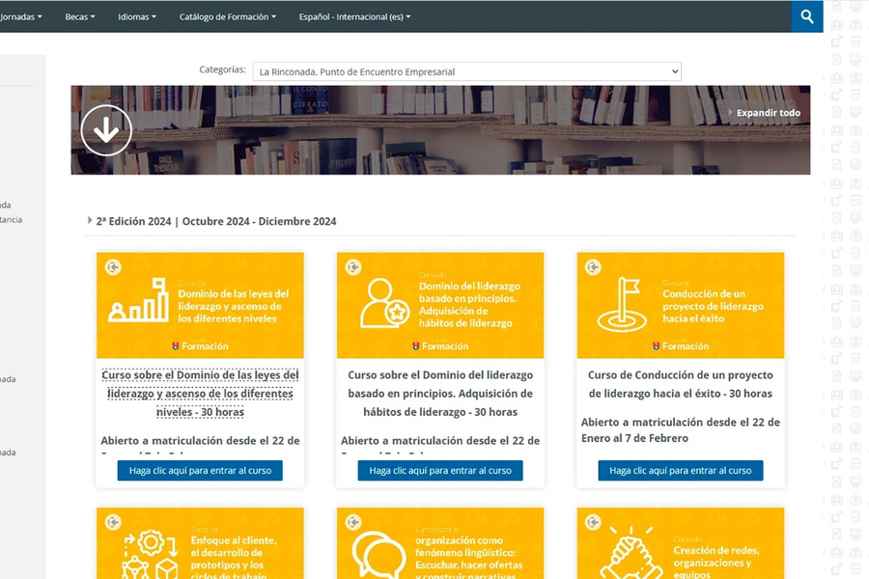
Task: Open link Curso de Conducción de un proyecto
Action: [681, 384]
